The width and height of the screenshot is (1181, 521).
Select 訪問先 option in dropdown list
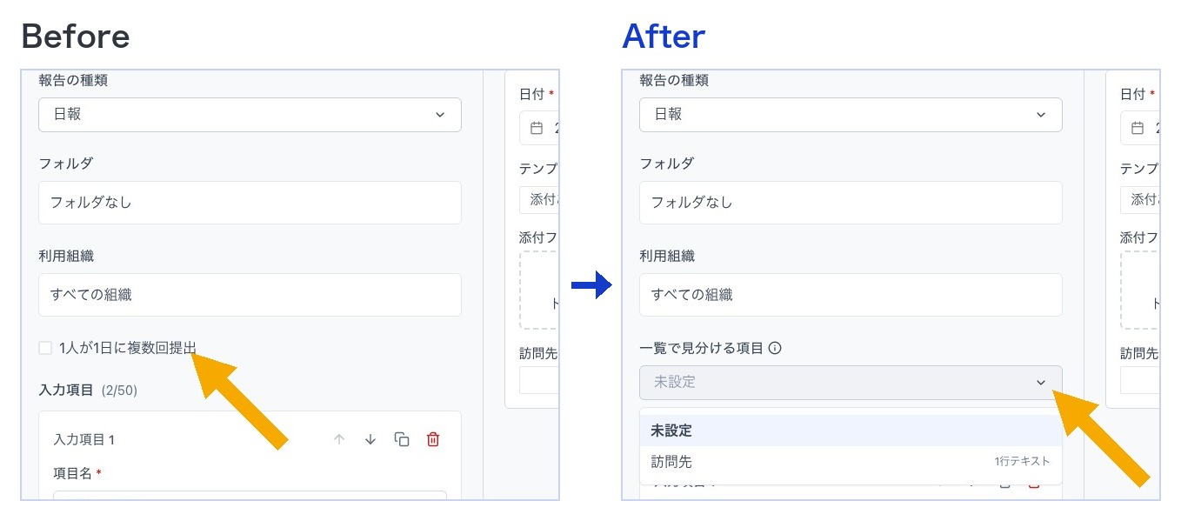851,462
